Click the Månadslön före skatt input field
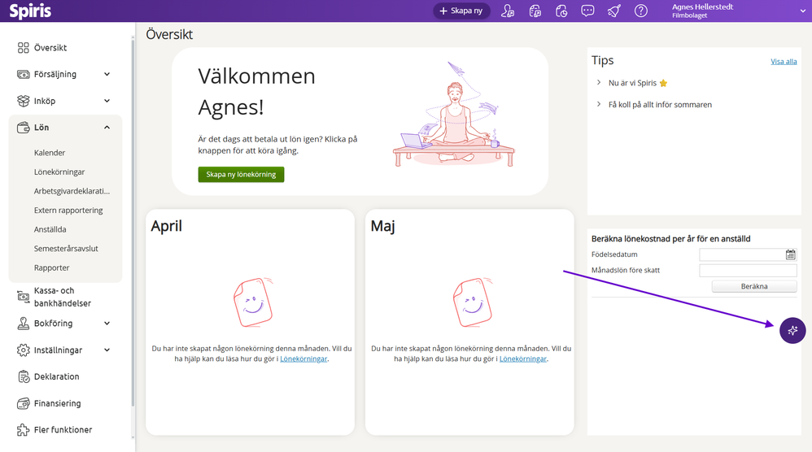The width and height of the screenshot is (812, 452). pos(748,271)
